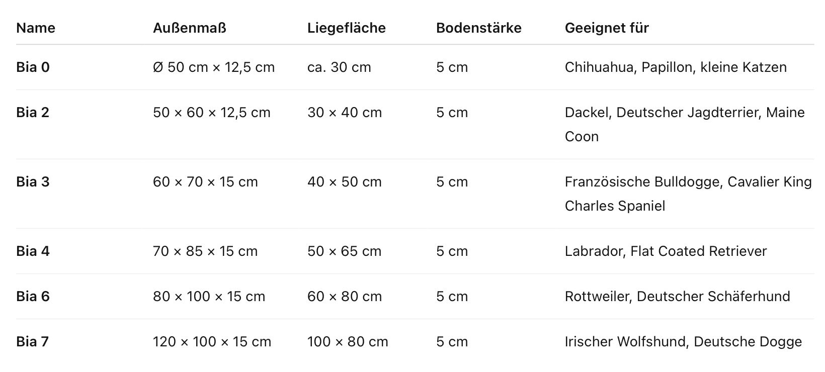Select the Bia 6 row name
The width and height of the screenshot is (825, 372).
(33, 296)
